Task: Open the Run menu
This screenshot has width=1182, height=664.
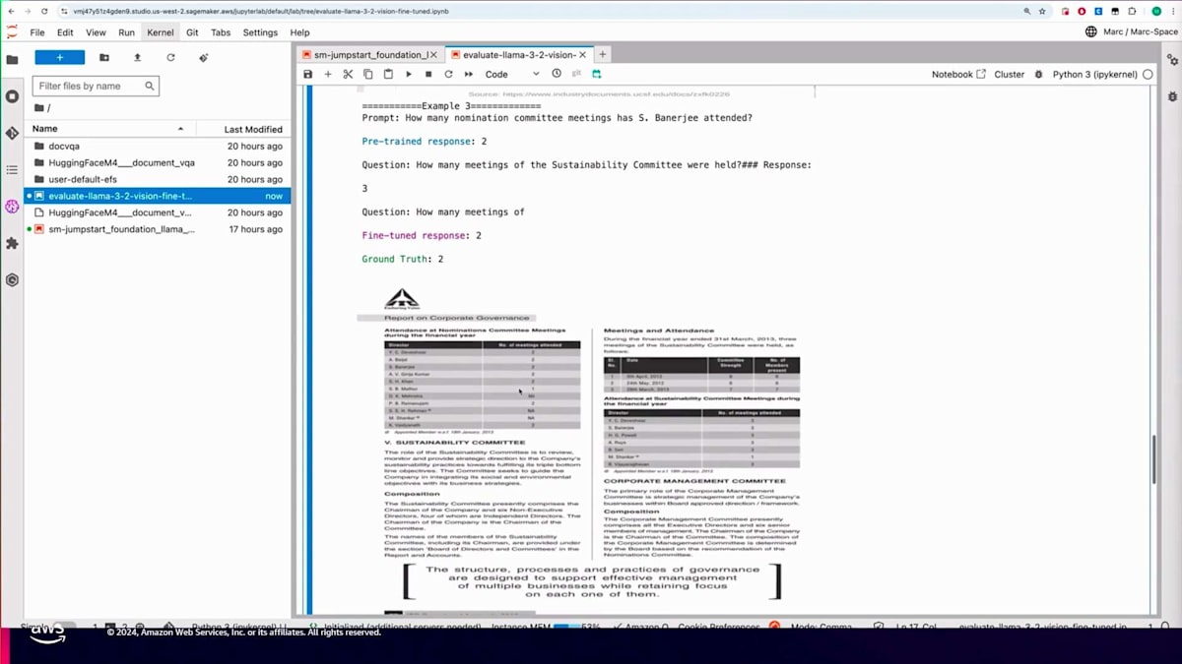Action: (x=126, y=32)
